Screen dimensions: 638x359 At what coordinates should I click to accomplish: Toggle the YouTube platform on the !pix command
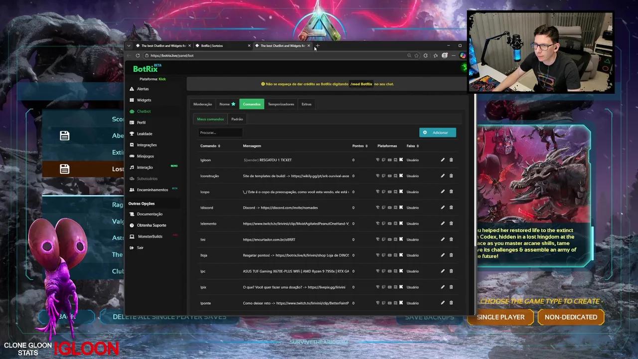[389, 287]
